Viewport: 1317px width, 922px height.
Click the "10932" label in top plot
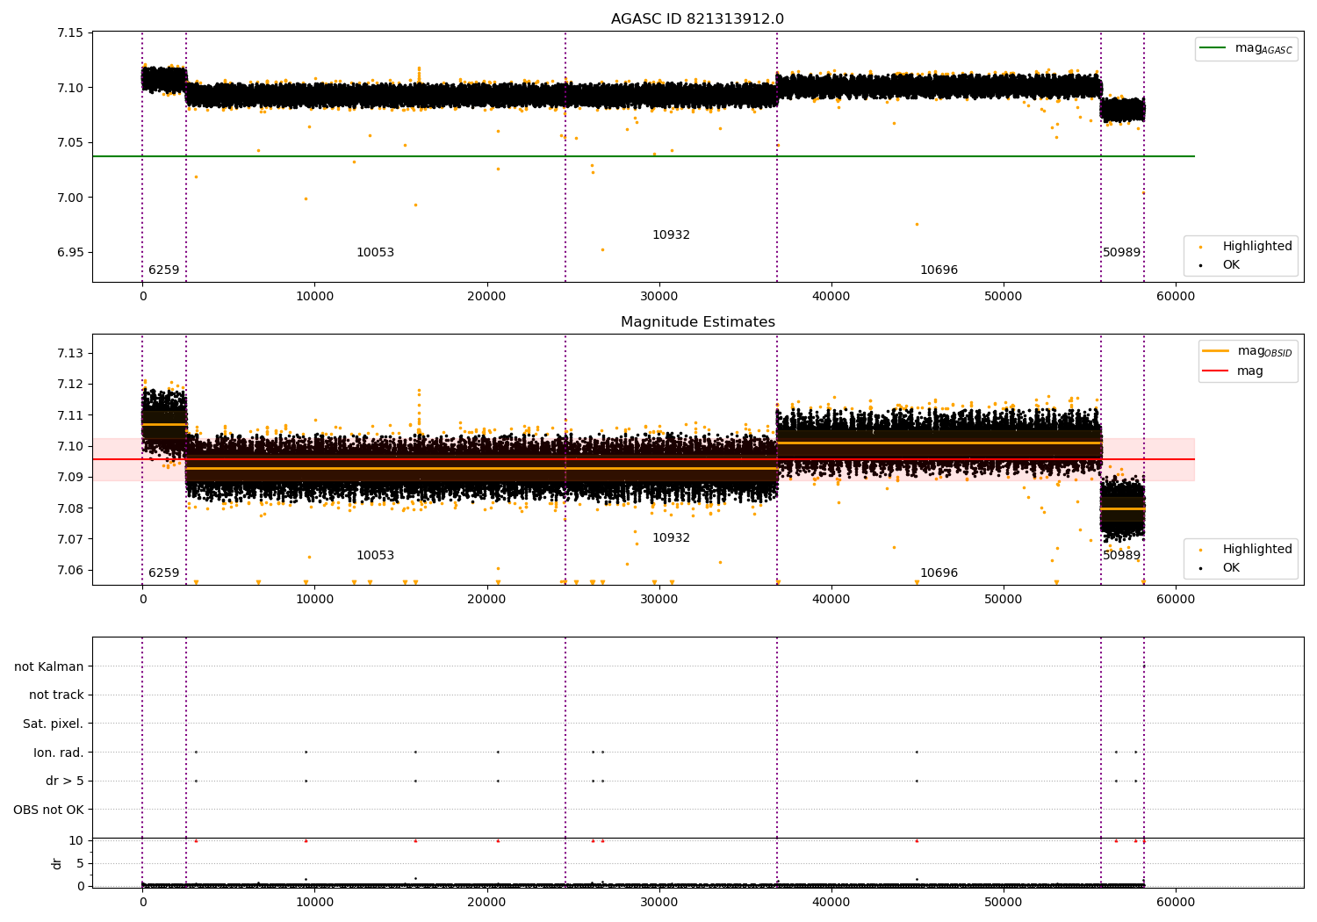(671, 235)
